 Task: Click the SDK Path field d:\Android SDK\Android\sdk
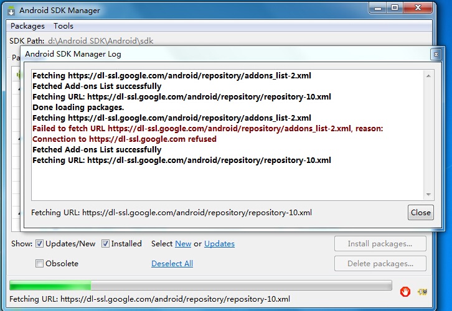(x=101, y=41)
